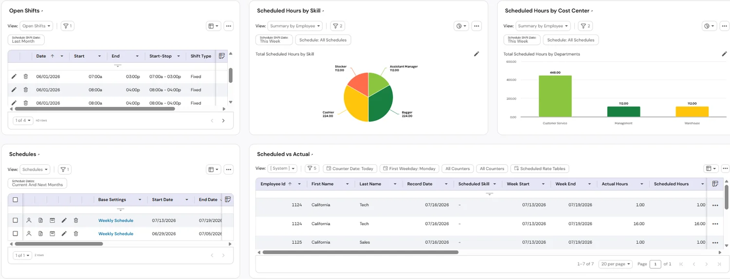This screenshot has height=279, width=730.
Task: Open Last Name column dropdown arrow
Action: (395, 184)
